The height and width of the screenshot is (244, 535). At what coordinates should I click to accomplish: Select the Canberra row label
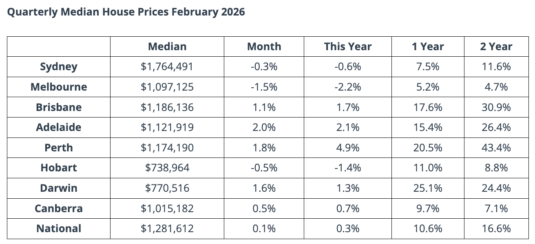pos(59,209)
